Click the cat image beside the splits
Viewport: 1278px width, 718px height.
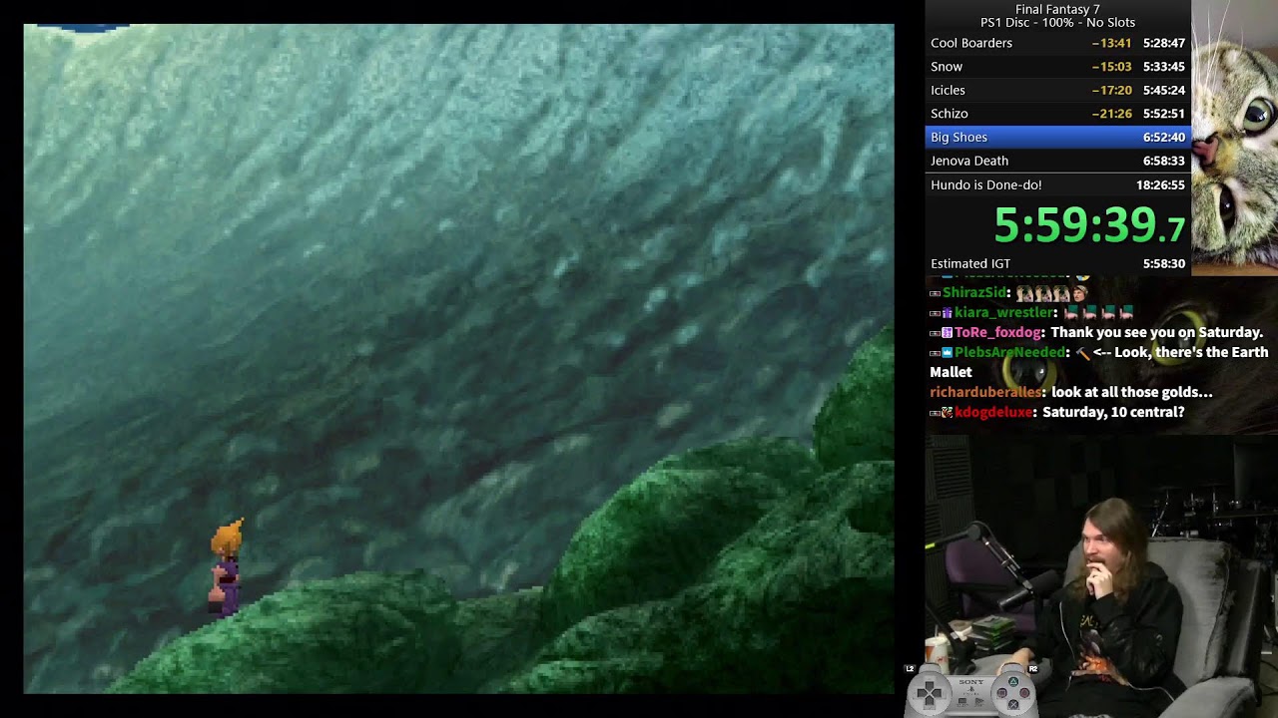coord(1234,137)
